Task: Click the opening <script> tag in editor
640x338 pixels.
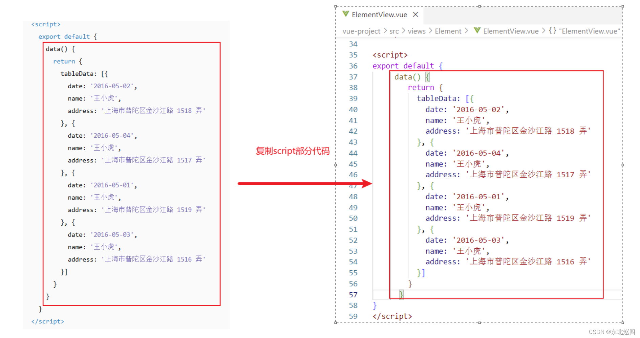Action: (390, 55)
